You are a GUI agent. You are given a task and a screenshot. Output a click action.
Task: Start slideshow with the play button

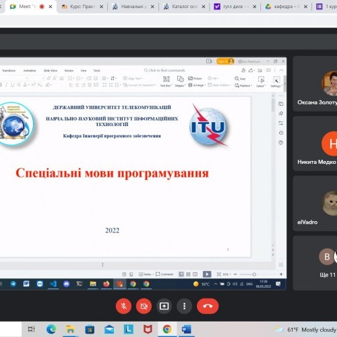pos(207,274)
